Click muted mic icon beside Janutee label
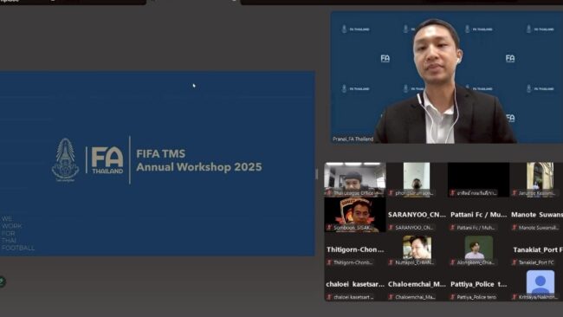 pos(514,193)
